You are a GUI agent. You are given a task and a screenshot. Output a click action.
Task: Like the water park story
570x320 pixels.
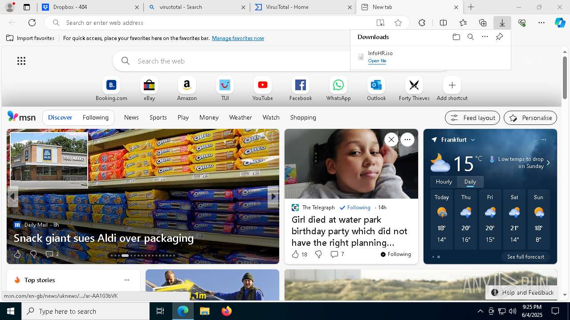(x=295, y=254)
